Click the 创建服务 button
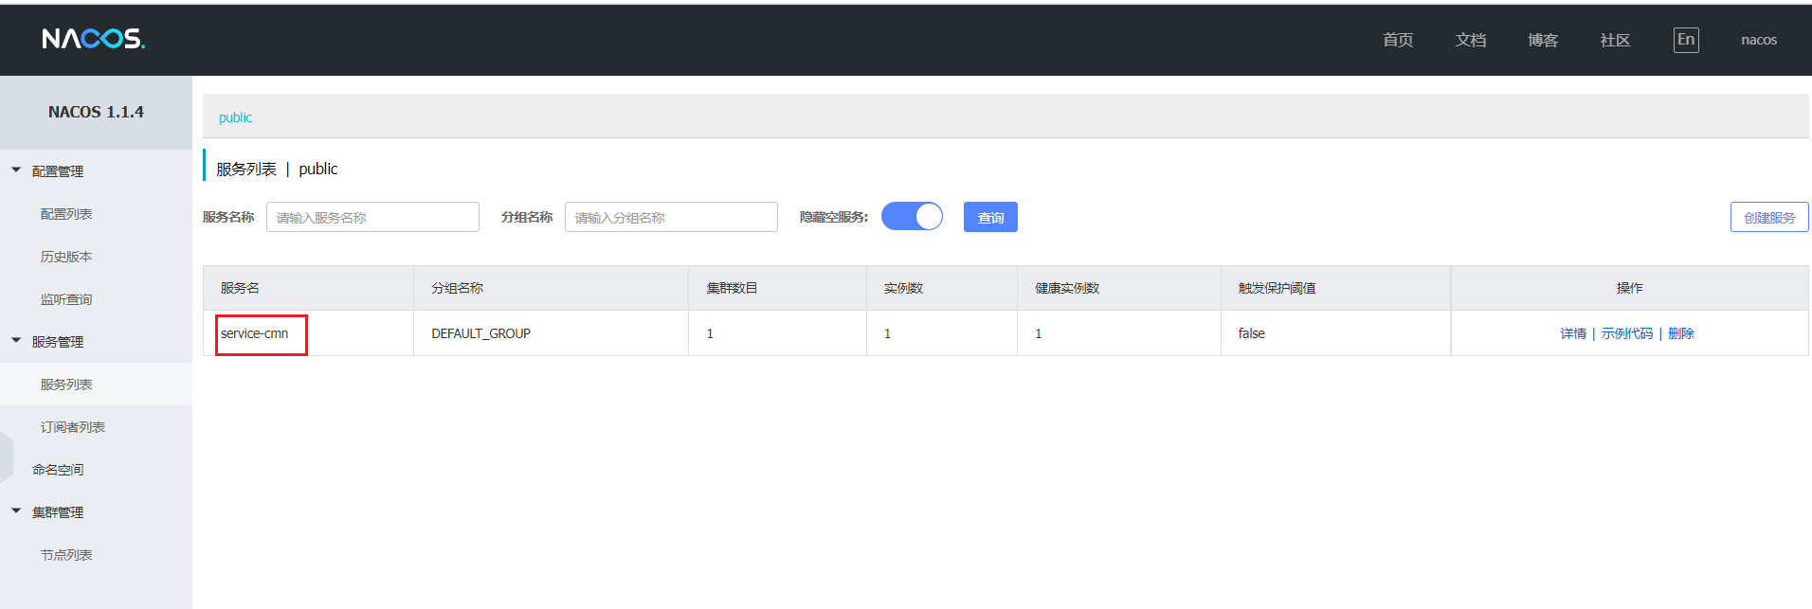 [x=1768, y=217]
